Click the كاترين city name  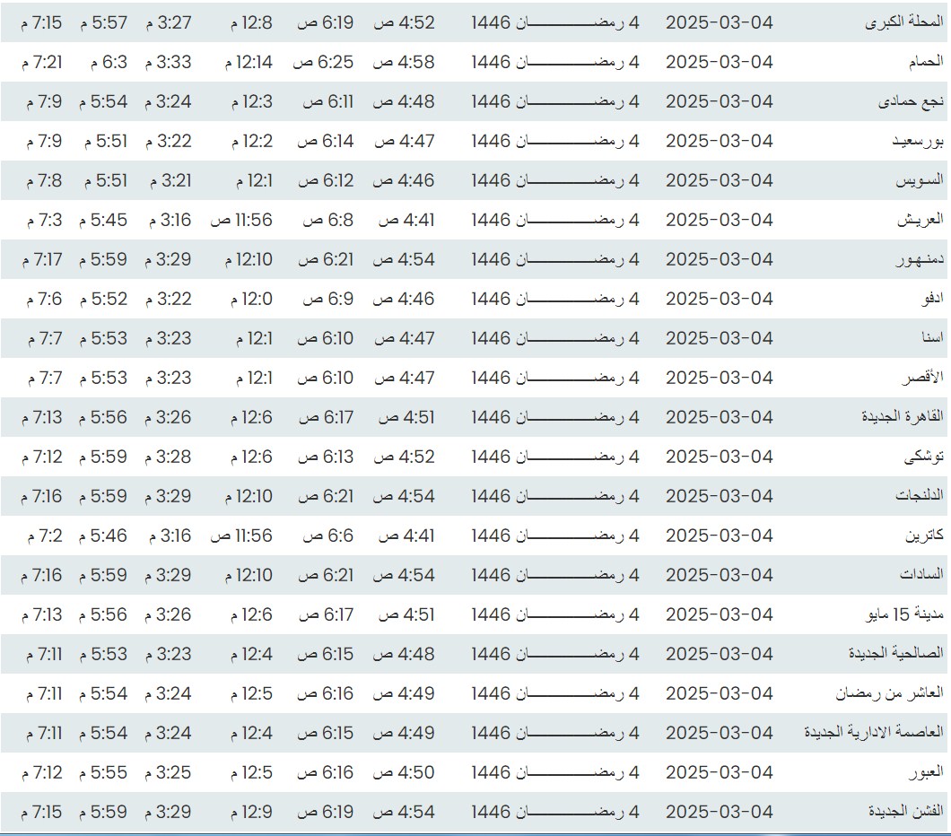pyautogui.click(x=924, y=536)
